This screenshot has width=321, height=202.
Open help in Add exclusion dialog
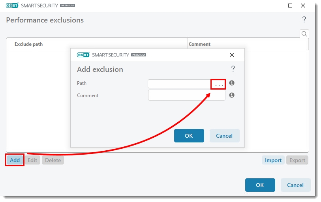233,69
